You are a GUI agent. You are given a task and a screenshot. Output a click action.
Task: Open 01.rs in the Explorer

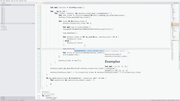pos(4,8)
